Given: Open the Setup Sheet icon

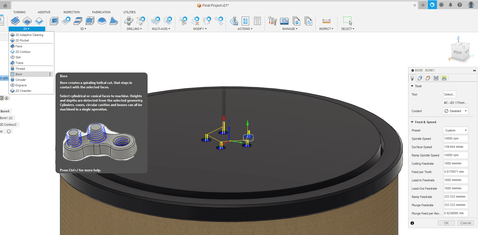Looking at the screenshot, I should (x=257, y=21).
